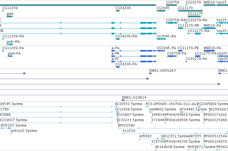
Task: Click the gom gene label
Action: click(10, 14)
